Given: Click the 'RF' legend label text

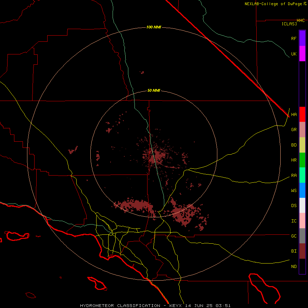Looking at the screenshot, I should 294,39.
